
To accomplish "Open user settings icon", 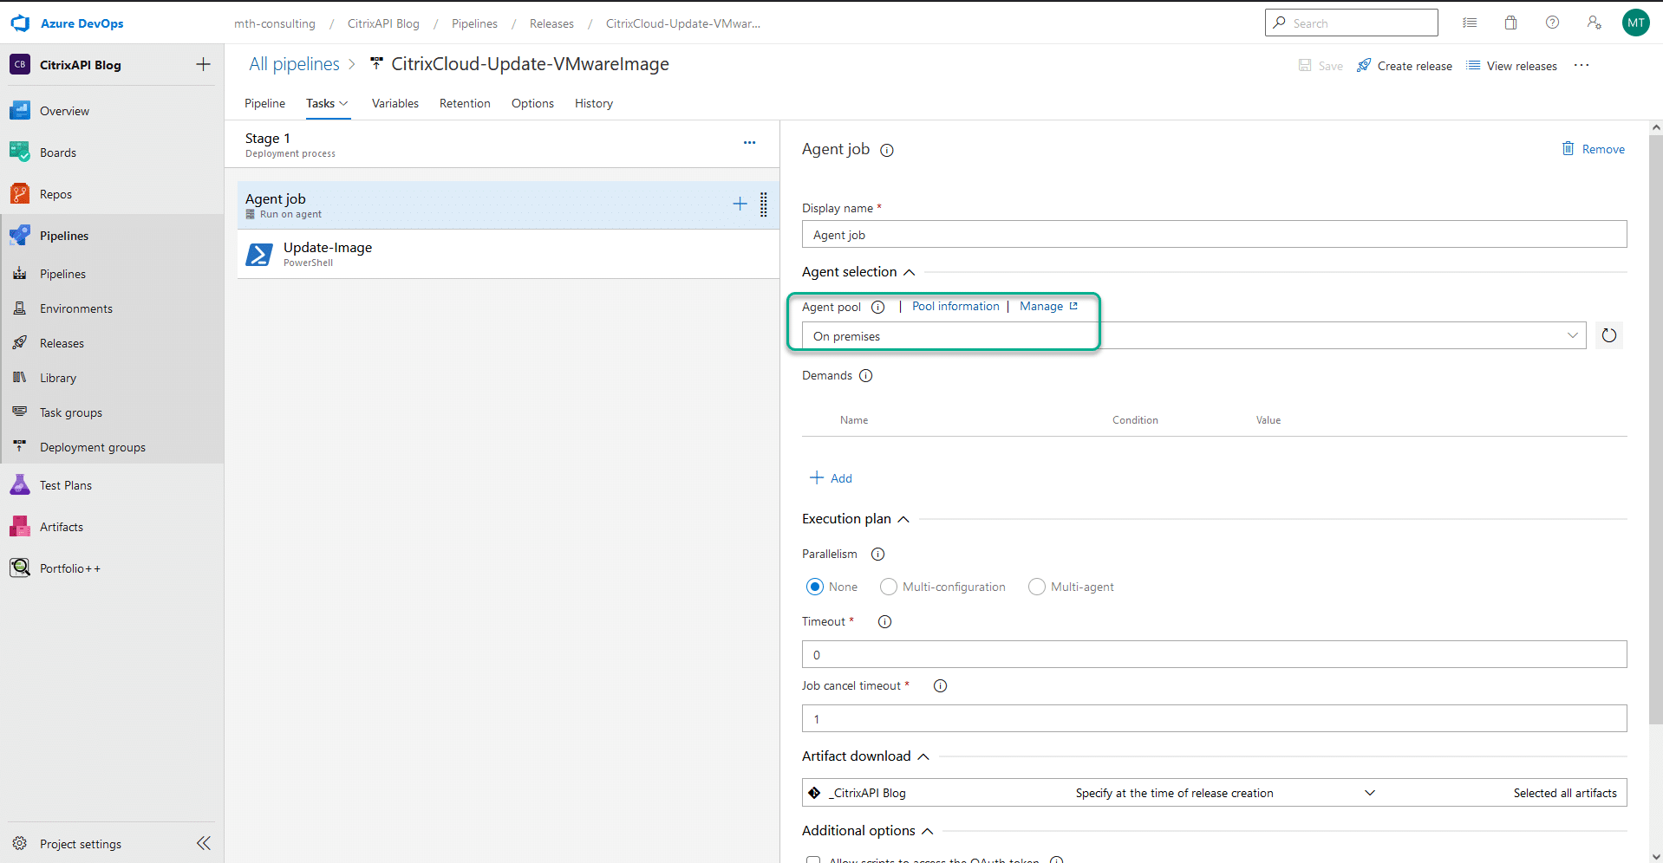I will [x=1595, y=23].
